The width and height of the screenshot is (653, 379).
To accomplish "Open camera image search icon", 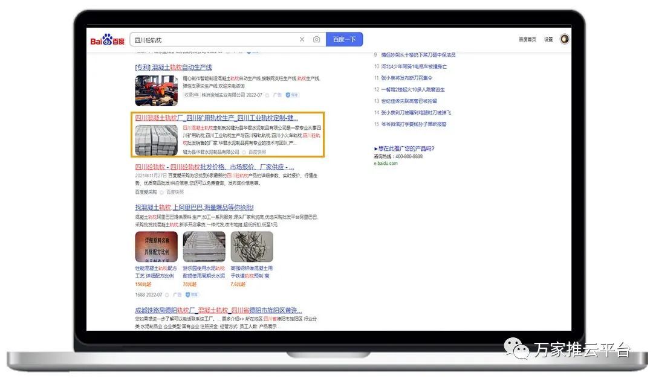I will (316, 40).
